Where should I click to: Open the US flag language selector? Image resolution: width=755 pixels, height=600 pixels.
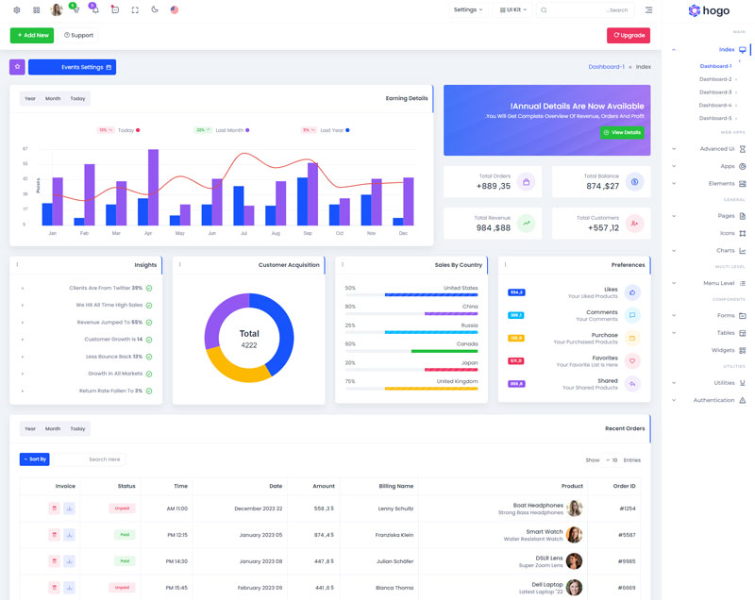(175, 10)
